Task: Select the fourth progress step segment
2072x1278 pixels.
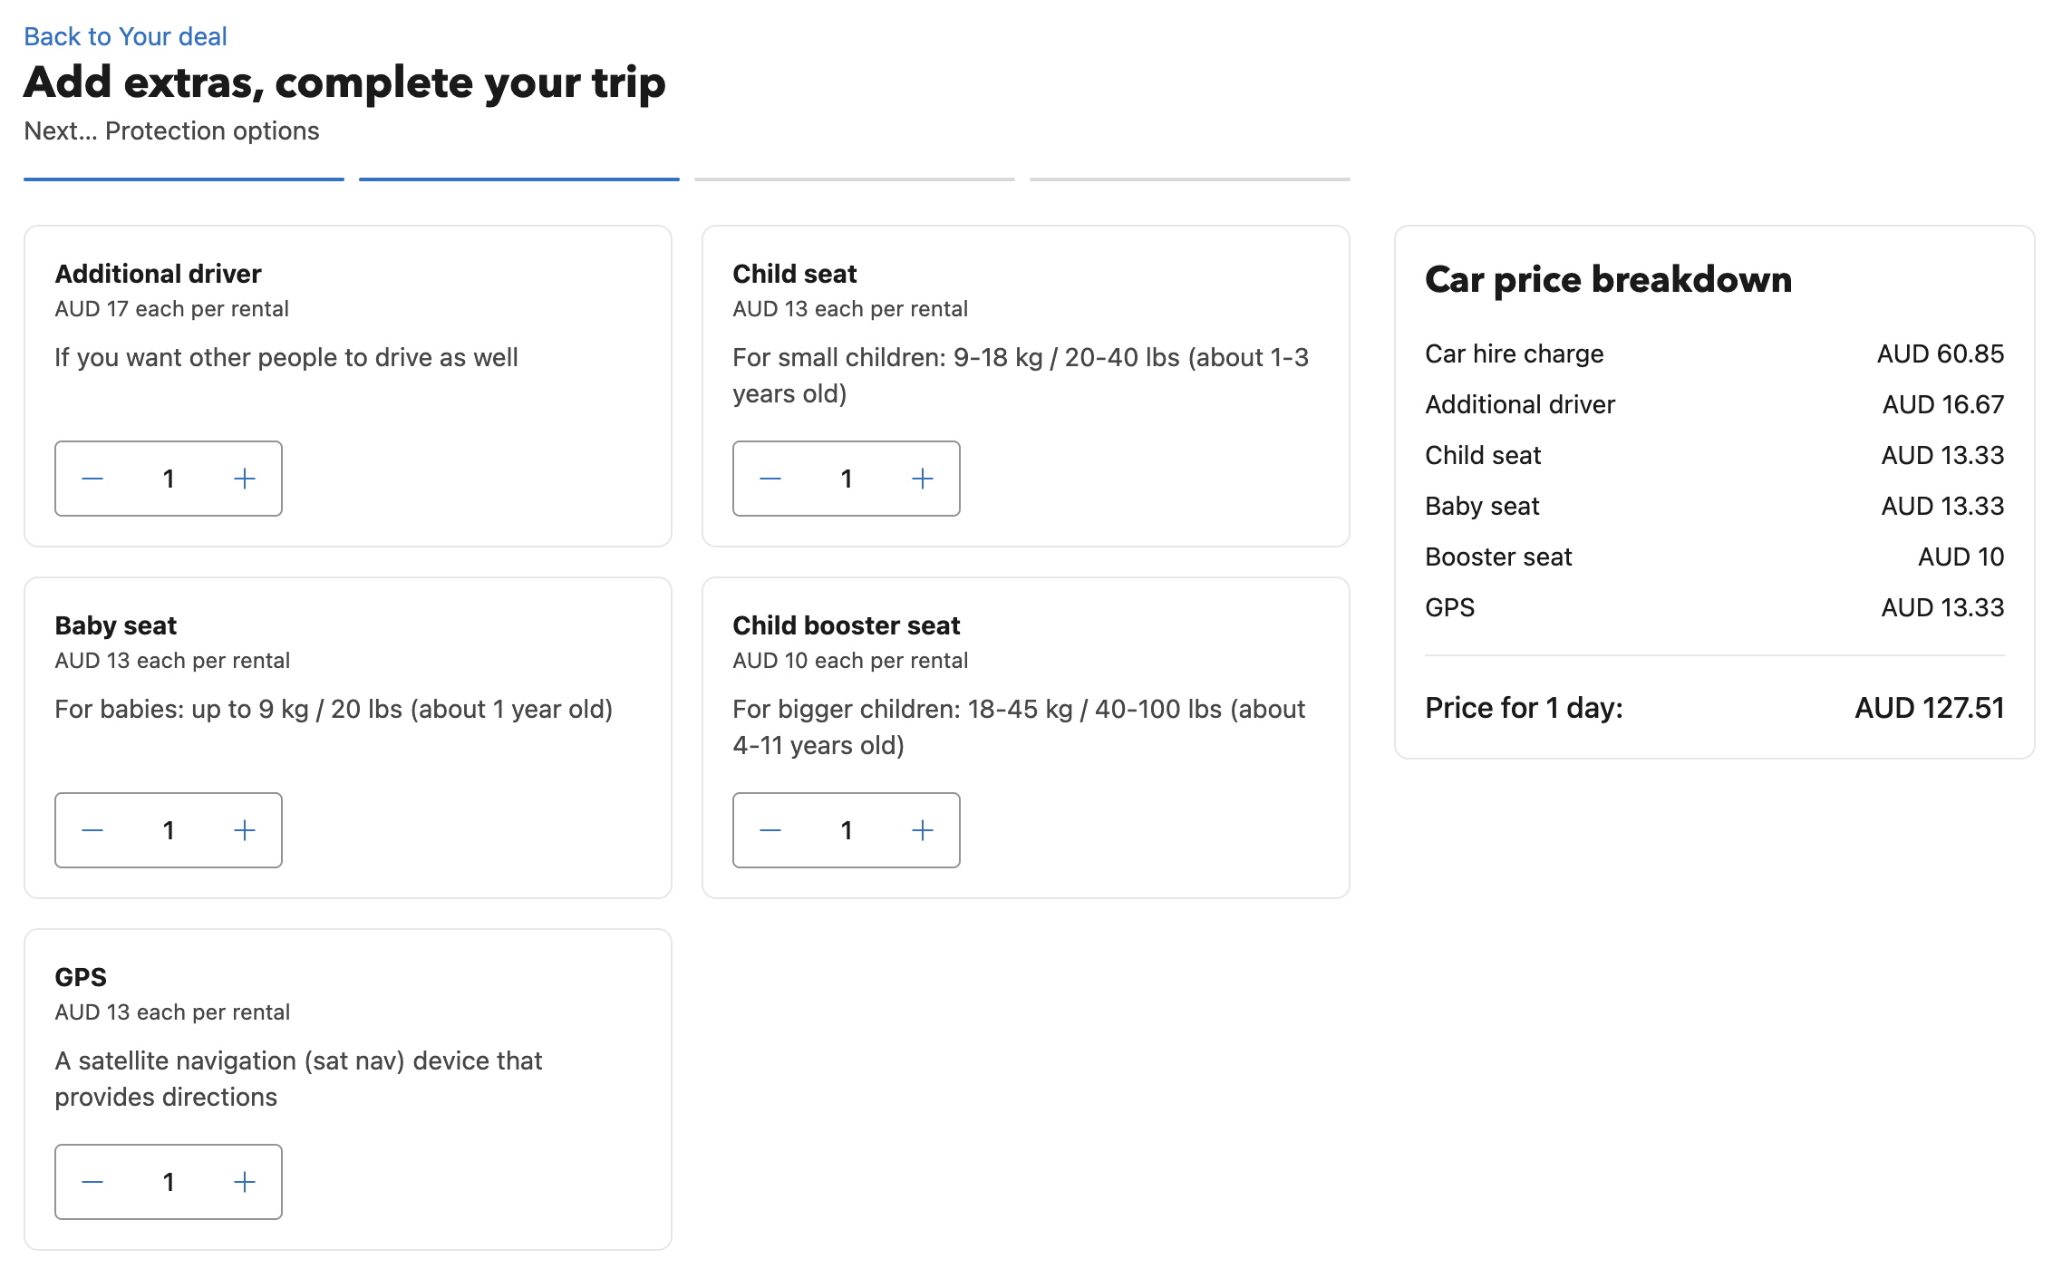Action: 1190,179
